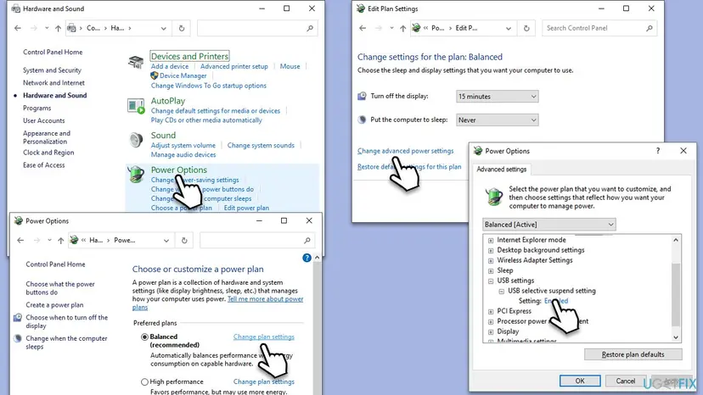This screenshot has height=395, width=703.
Task: Expand the Sleep settings node
Action: (491, 271)
